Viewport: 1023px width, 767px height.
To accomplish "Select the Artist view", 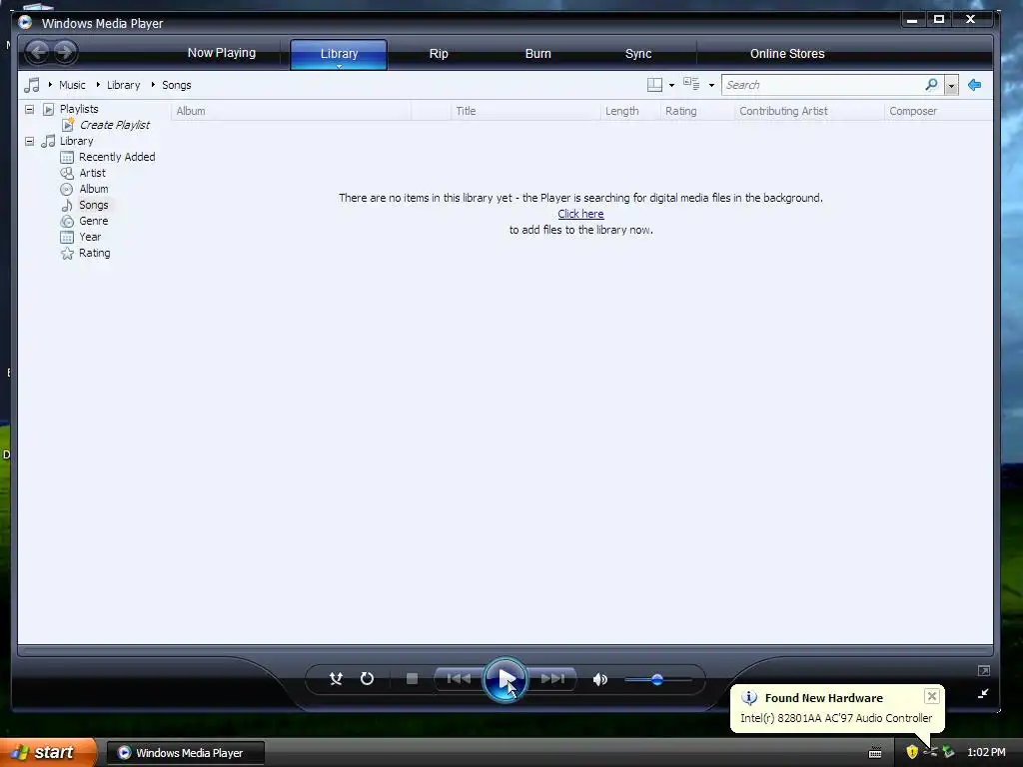I will tap(92, 173).
